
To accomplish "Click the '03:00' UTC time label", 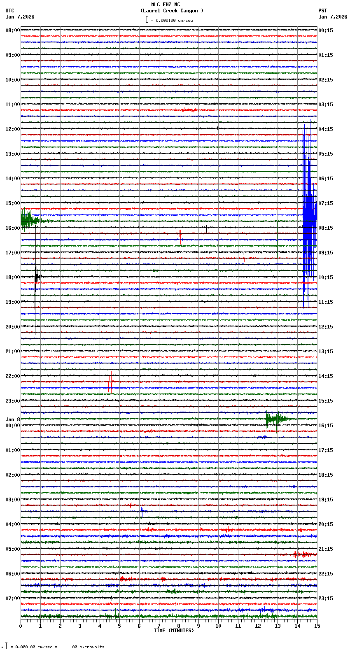I will coord(13,500).
